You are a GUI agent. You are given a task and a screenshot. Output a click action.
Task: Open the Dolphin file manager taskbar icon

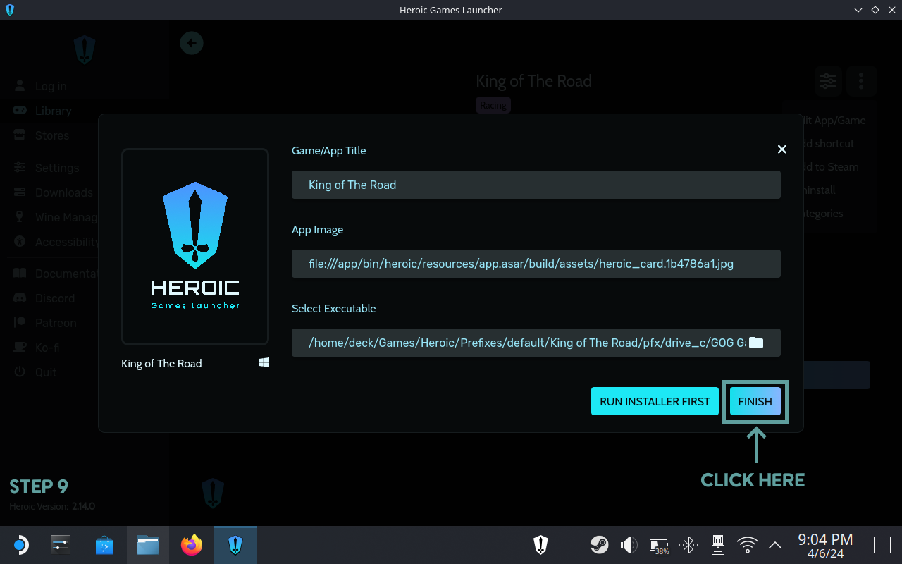pos(148,545)
